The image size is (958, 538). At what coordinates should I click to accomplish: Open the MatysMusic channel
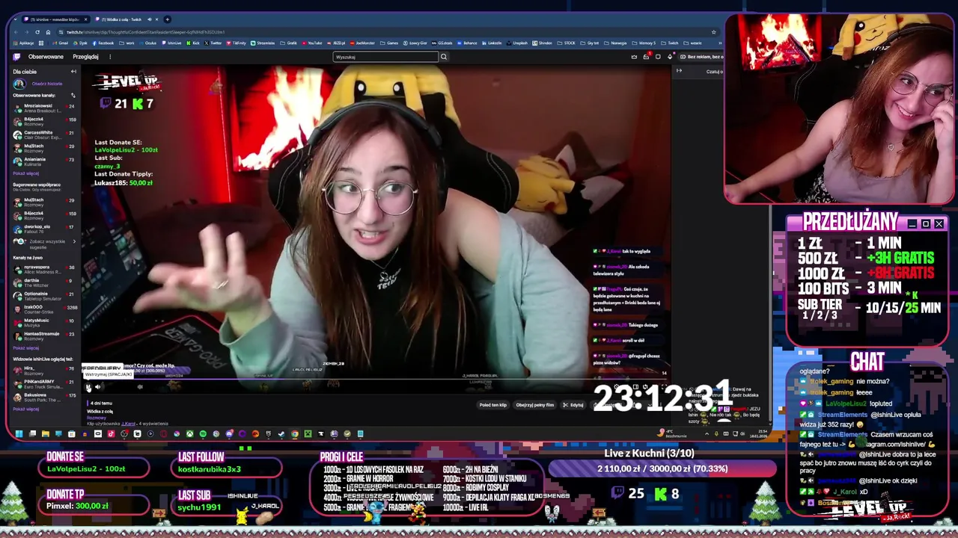tap(44, 324)
